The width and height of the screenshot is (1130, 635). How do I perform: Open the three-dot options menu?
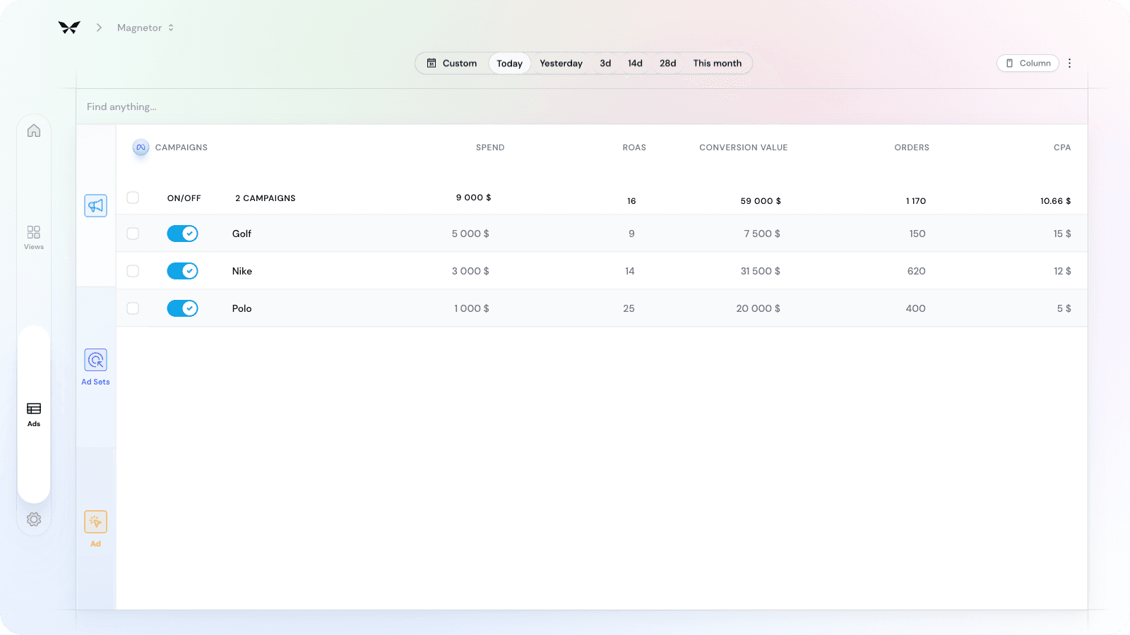click(1070, 63)
